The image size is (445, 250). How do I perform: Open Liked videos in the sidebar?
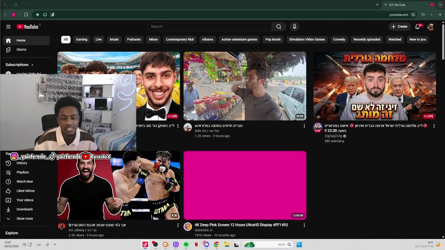tap(26, 191)
